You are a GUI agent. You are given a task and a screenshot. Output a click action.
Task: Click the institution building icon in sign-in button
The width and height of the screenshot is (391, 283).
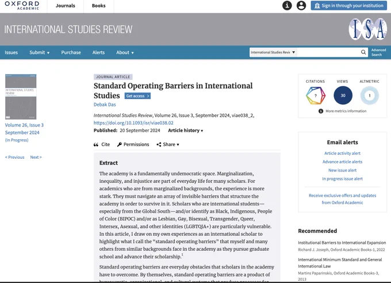[x=317, y=6]
